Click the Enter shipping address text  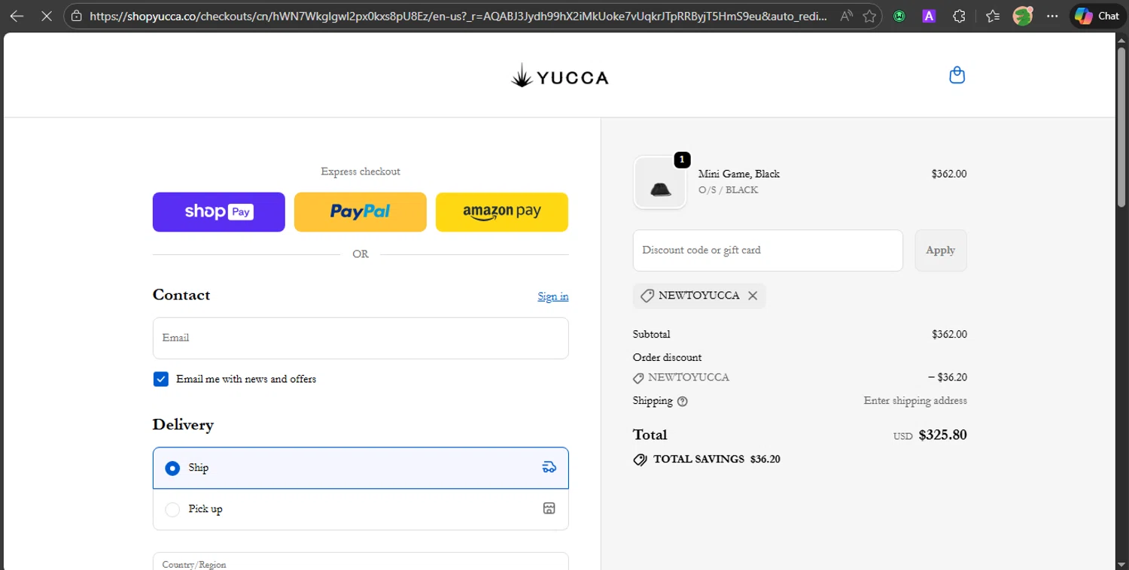tap(915, 401)
